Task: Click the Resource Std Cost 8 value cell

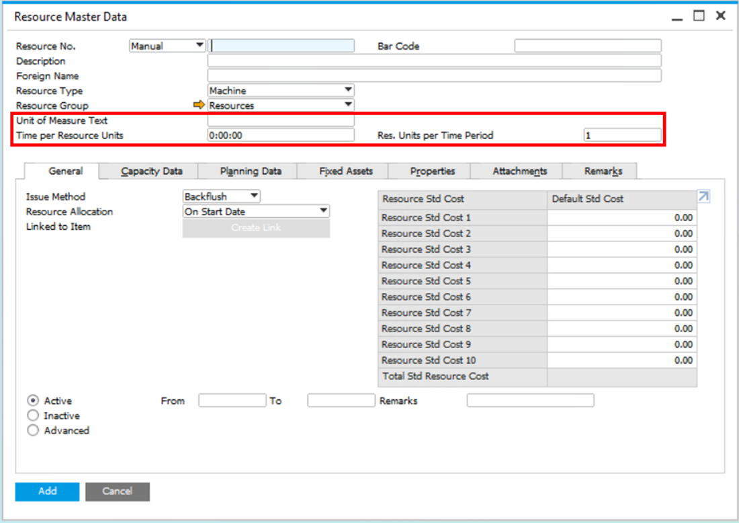Action: pos(621,328)
